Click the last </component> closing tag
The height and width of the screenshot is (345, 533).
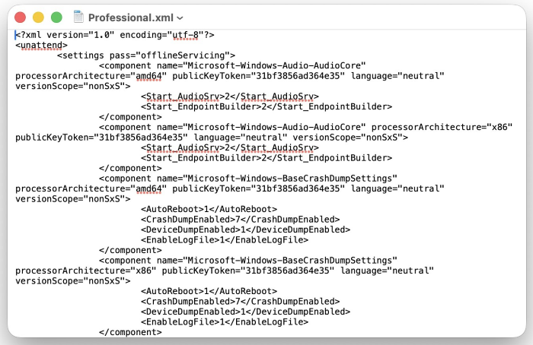[x=130, y=332]
